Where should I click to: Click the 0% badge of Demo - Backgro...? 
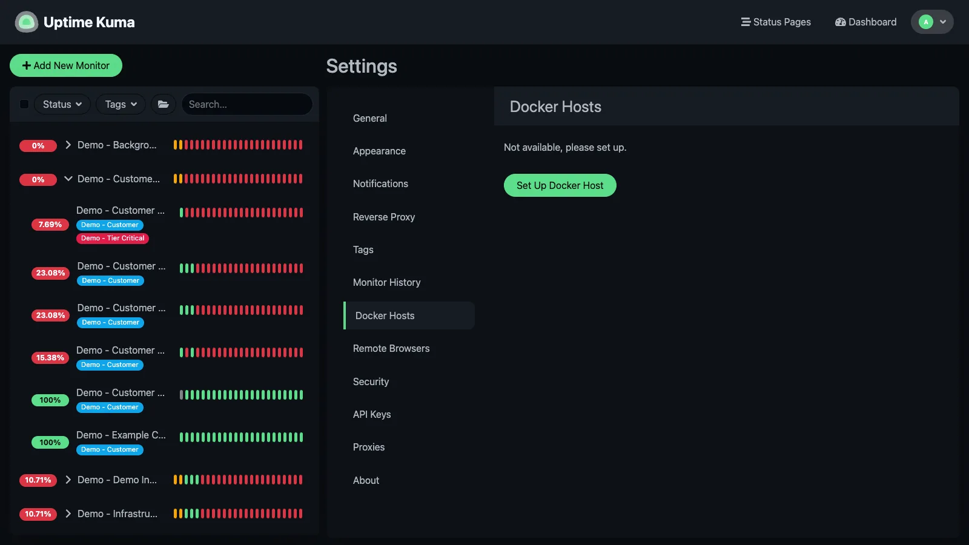pos(38,145)
